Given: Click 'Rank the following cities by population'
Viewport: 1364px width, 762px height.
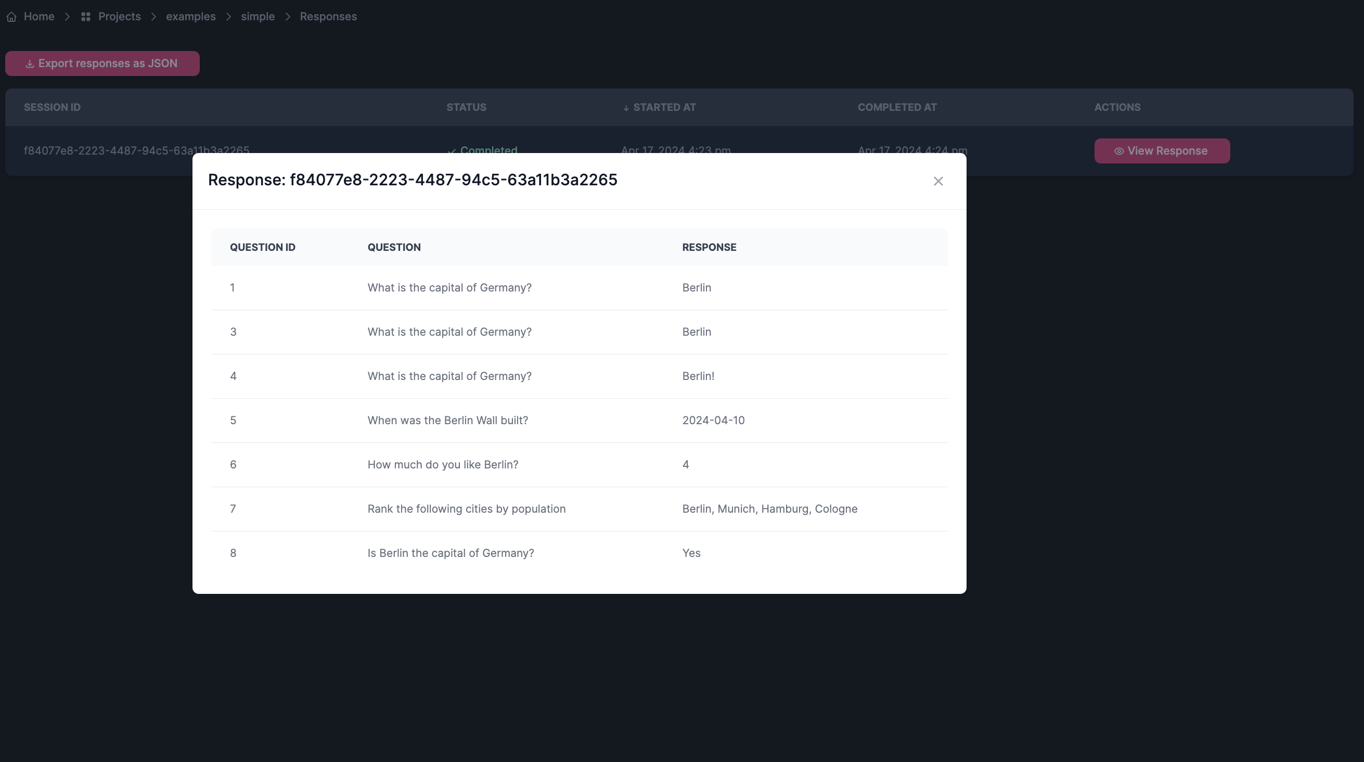Looking at the screenshot, I should 467,509.
